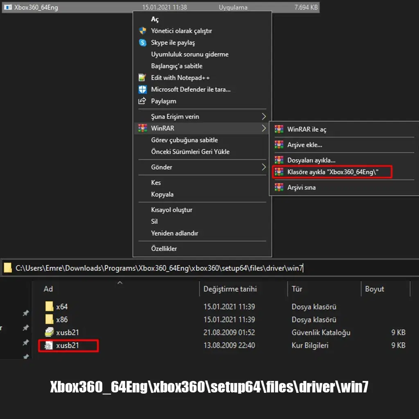
Task: Click Güvenlik Kataloğu type text
Action: pyautogui.click(x=321, y=332)
